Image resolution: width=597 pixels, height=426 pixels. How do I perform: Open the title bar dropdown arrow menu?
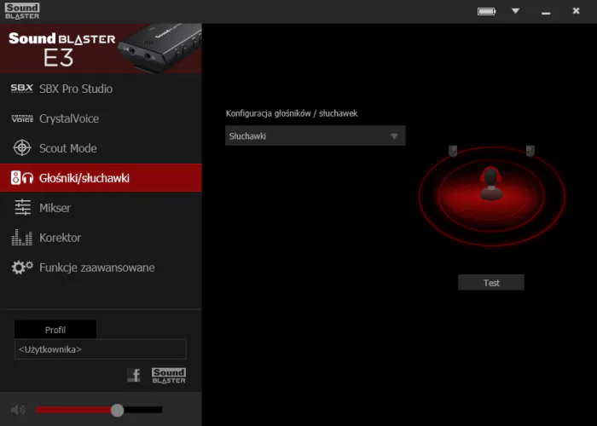tap(515, 11)
